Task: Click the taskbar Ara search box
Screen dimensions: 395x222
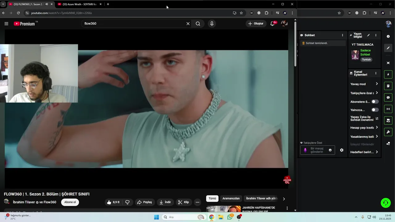Action: (x=184, y=217)
